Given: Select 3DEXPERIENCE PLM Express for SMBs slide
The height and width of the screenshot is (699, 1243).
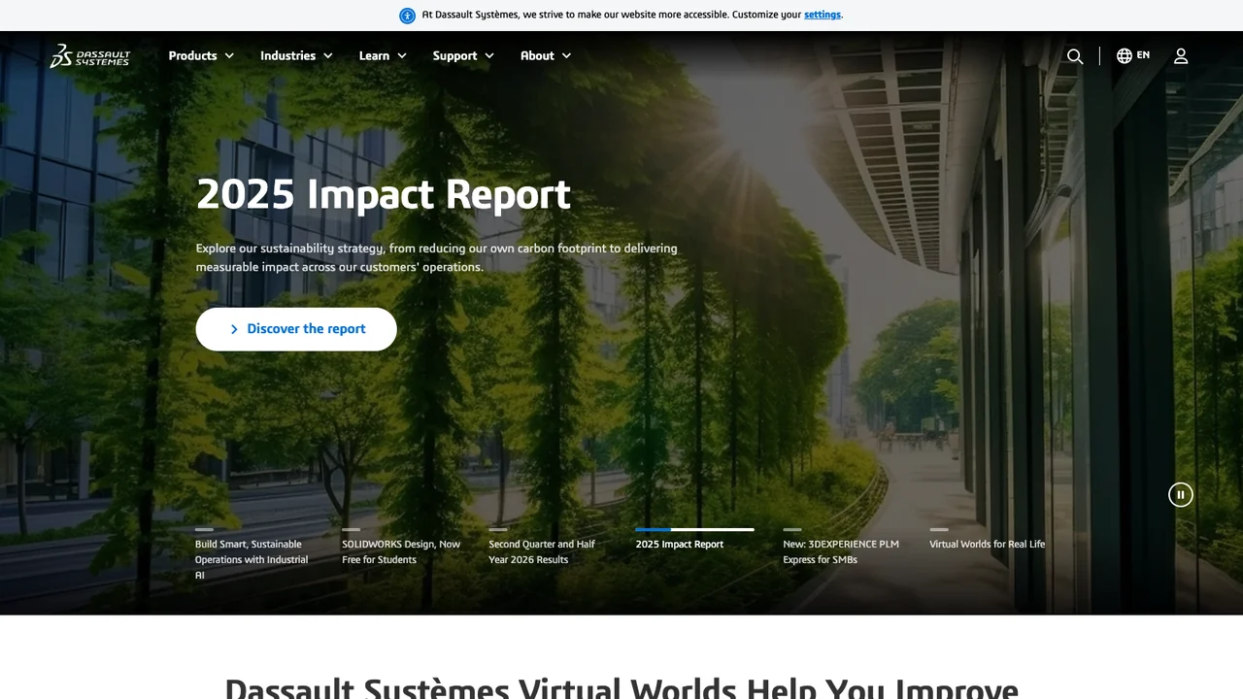Looking at the screenshot, I should tap(843, 549).
